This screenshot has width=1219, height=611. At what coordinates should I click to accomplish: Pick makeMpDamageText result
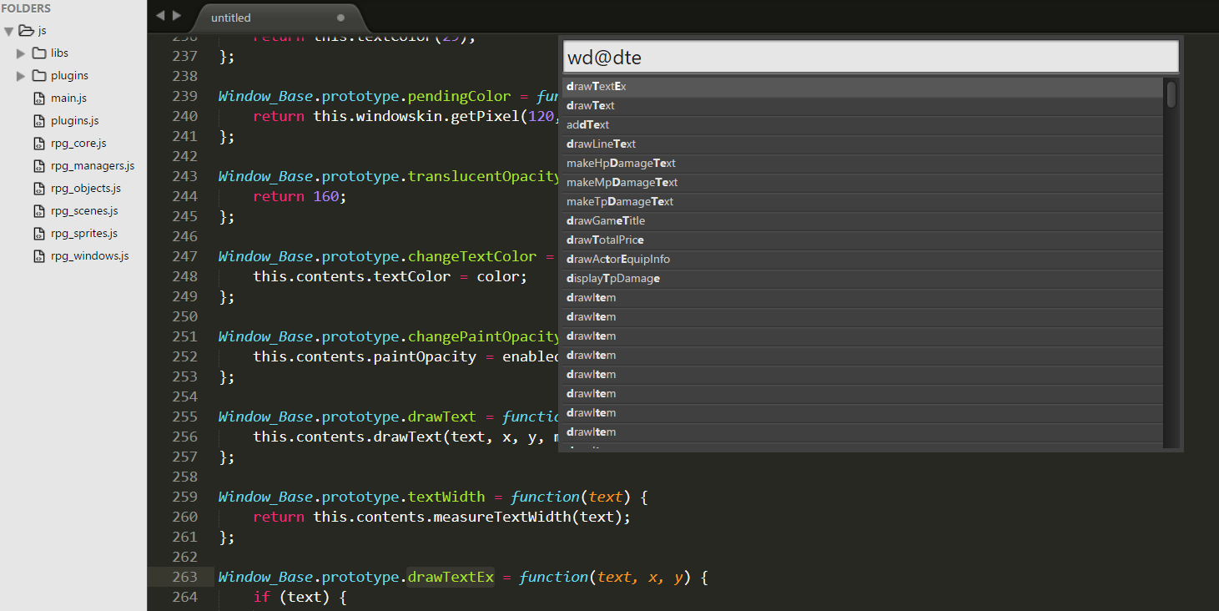863,183
